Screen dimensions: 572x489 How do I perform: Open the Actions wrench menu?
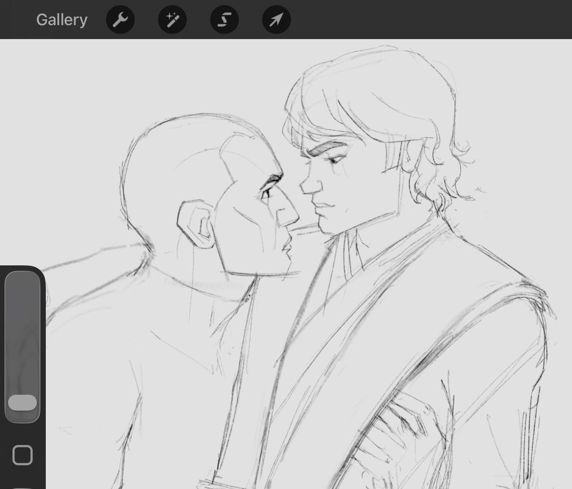(x=120, y=20)
